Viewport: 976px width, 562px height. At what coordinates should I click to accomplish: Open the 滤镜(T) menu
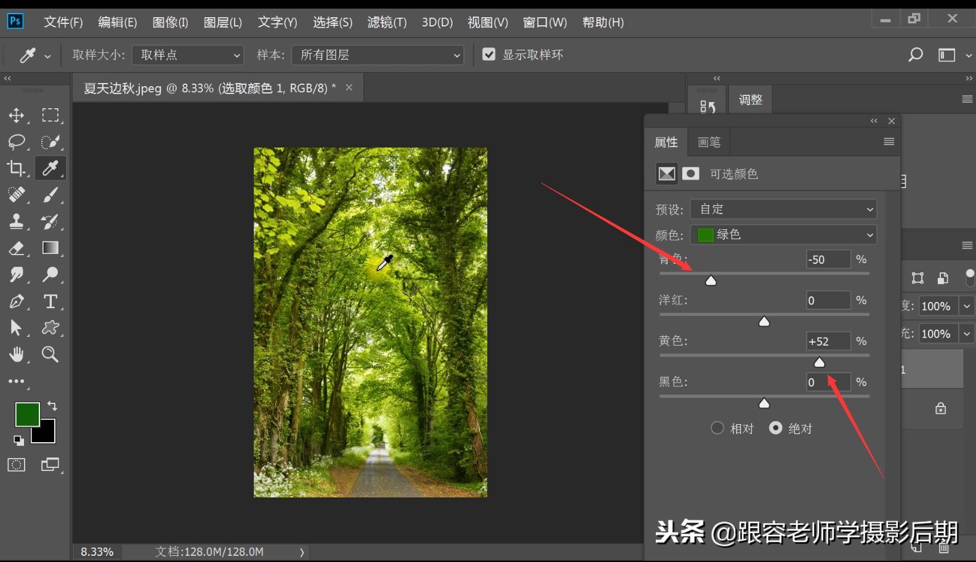(x=387, y=23)
